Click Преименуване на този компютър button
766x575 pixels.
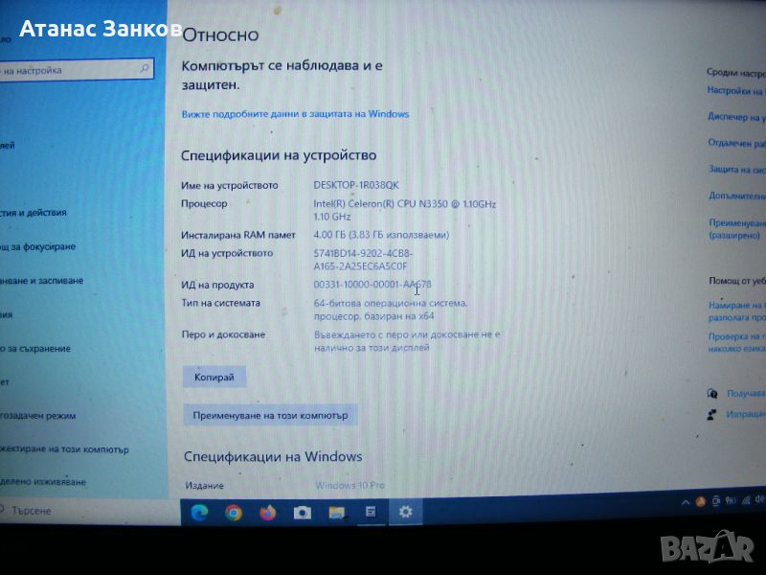click(270, 416)
